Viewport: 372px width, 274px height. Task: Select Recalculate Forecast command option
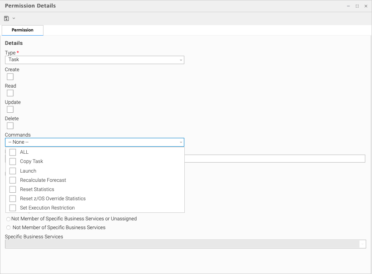coord(13,180)
